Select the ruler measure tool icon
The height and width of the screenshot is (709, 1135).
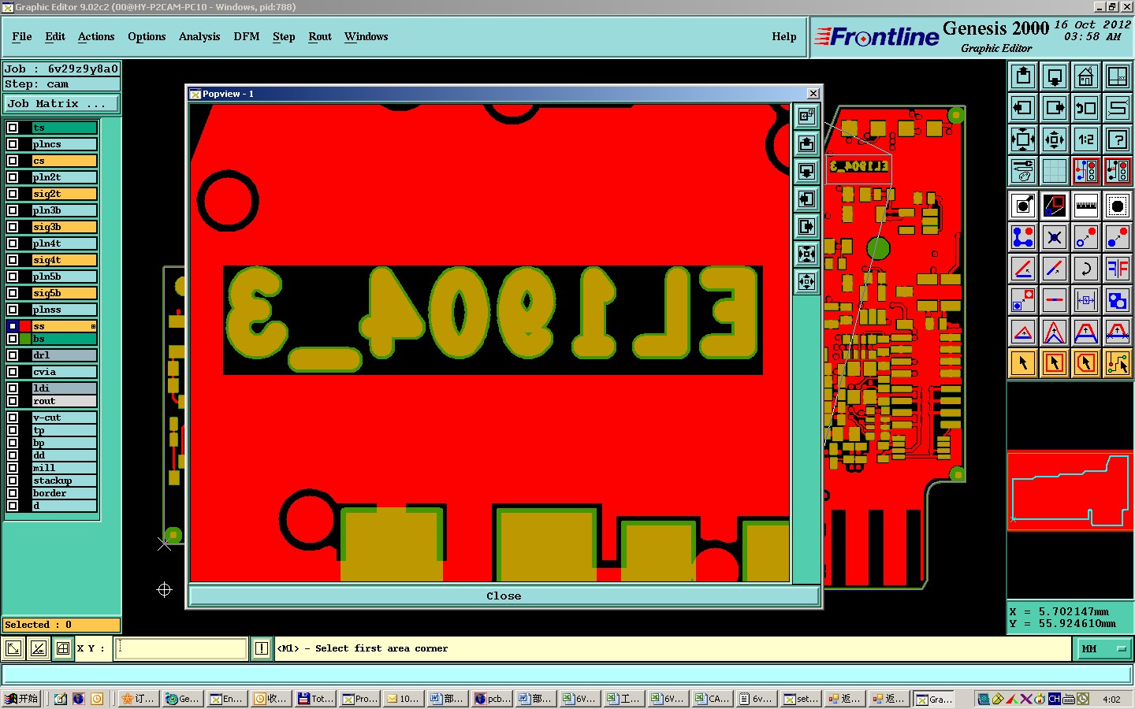tap(1086, 206)
